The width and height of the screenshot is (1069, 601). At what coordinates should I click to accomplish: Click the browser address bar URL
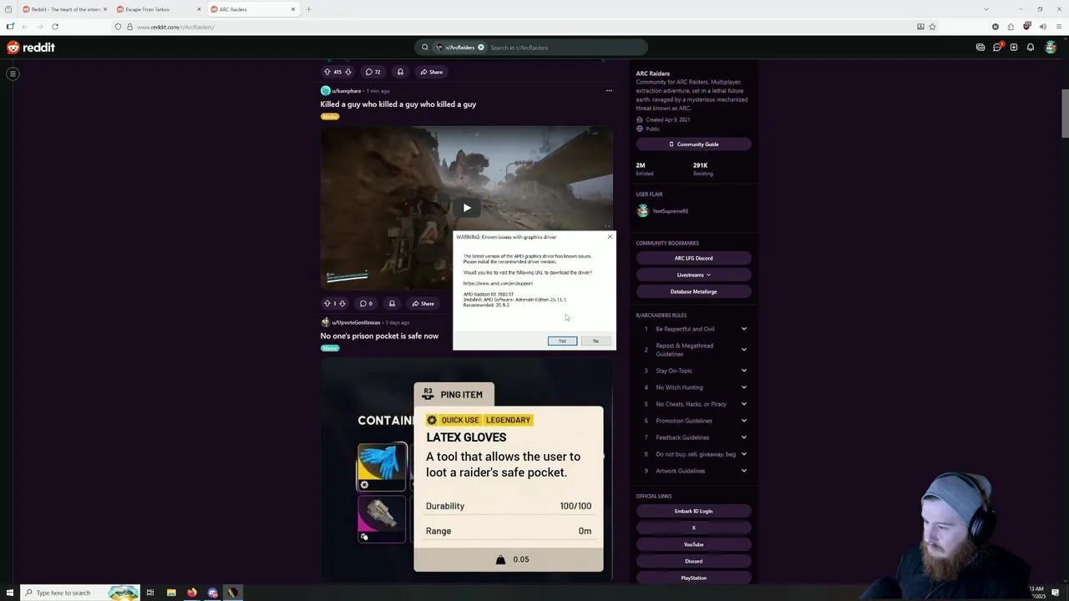[x=175, y=27]
